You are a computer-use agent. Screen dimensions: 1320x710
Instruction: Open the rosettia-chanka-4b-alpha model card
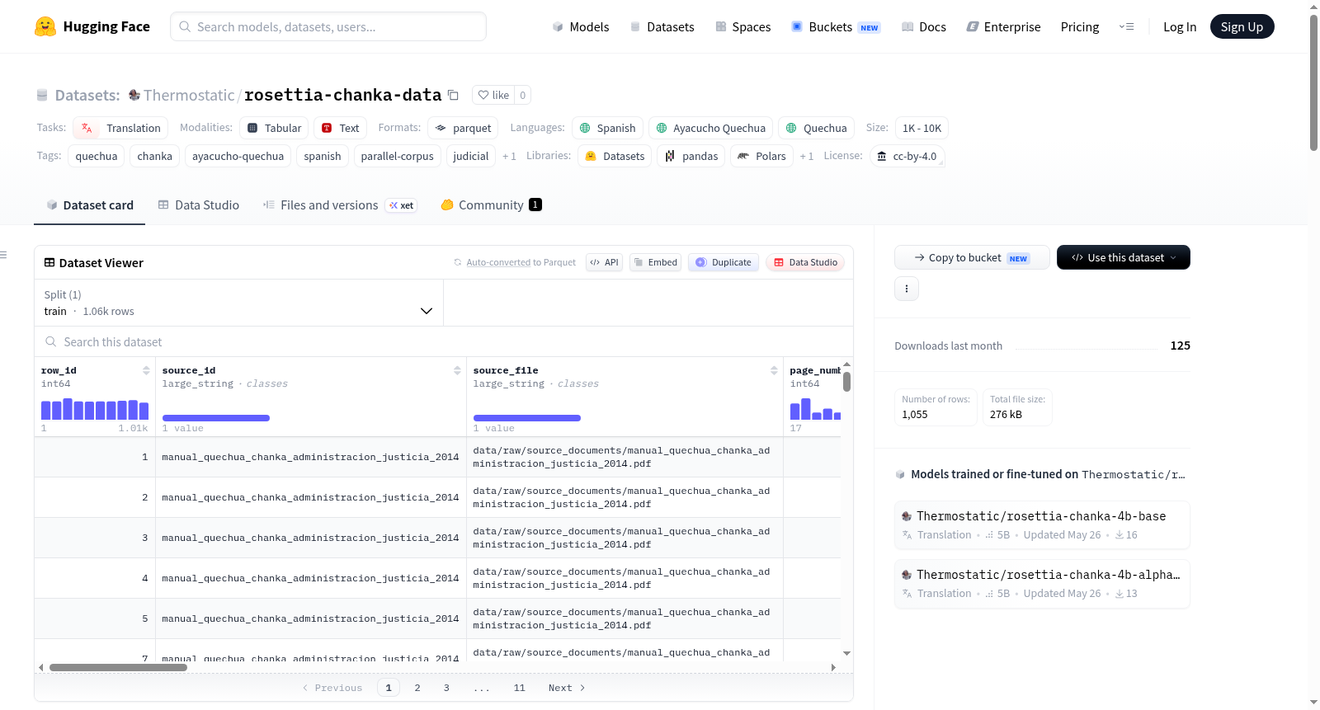pos(1042,583)
